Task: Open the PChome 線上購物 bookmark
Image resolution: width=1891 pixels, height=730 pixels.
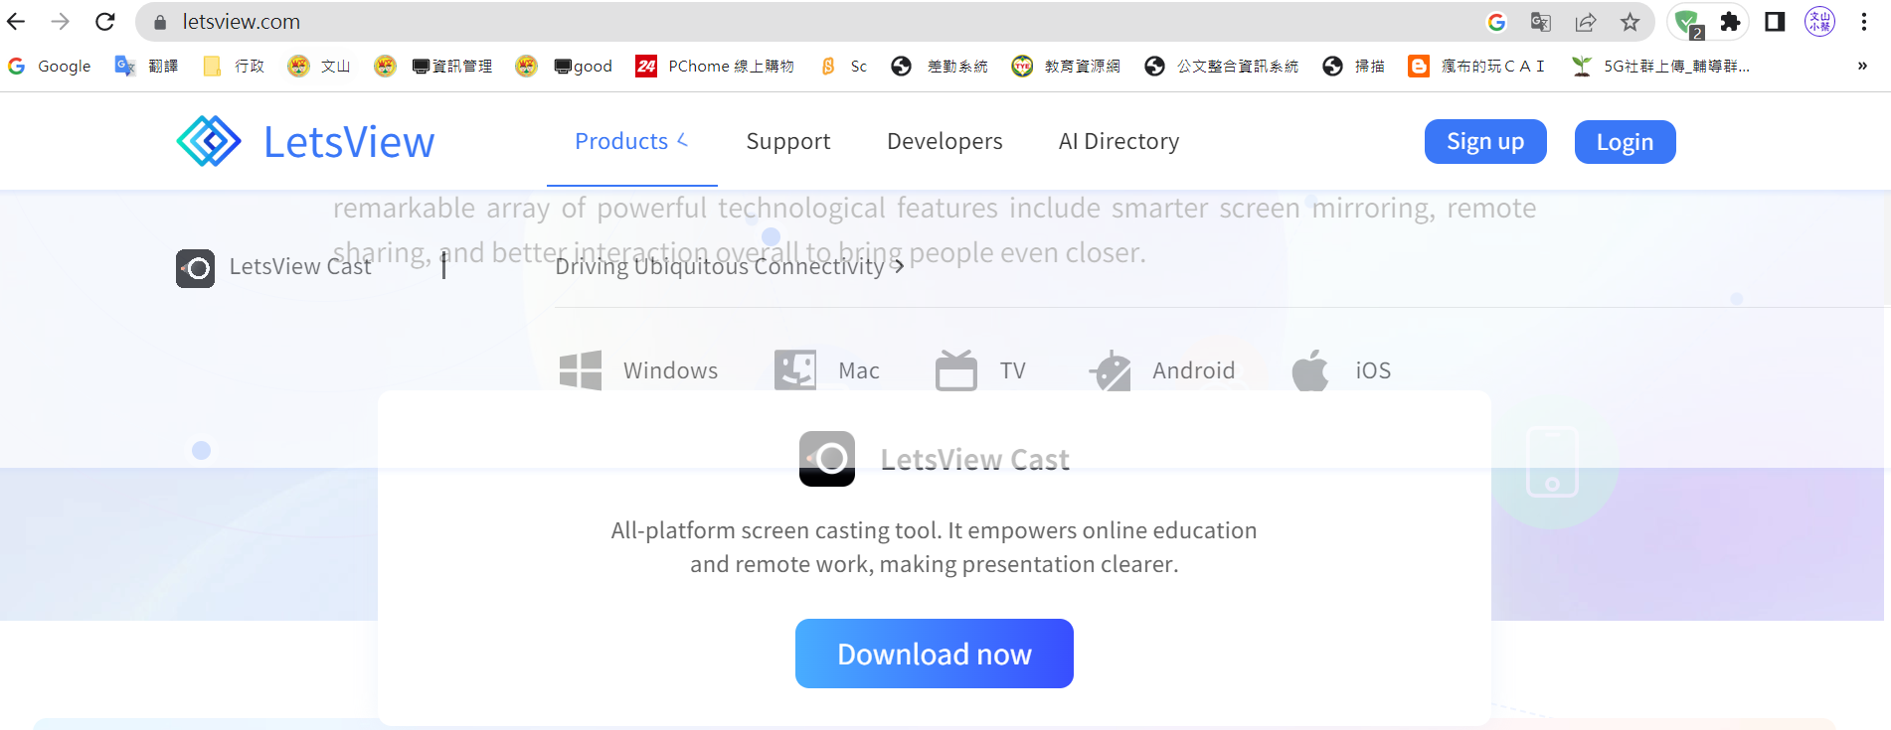Action: coord(715,66)
